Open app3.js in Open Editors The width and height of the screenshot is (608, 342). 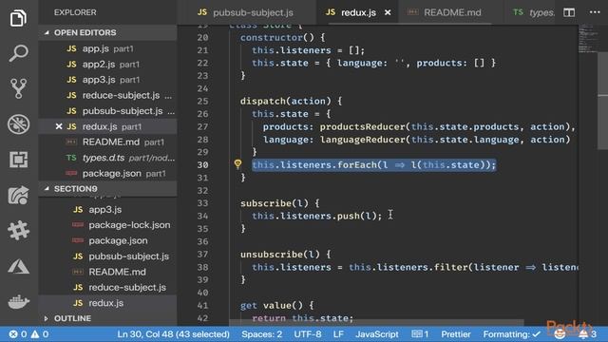pyautogui.click(x=107, y=80)
